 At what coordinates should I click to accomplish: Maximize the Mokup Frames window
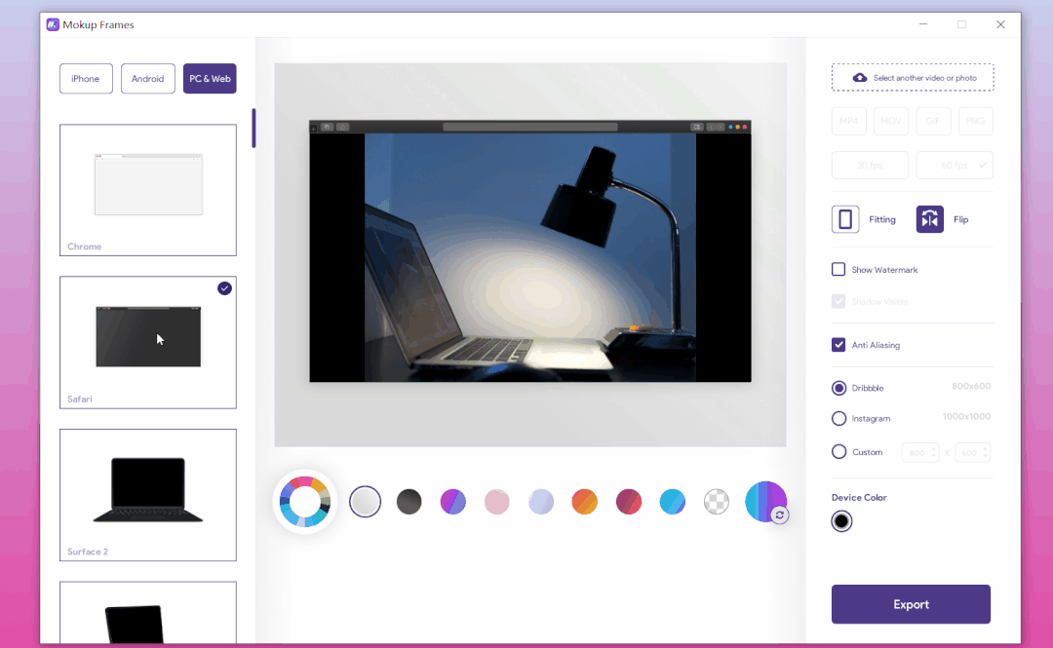coord(961,24)
